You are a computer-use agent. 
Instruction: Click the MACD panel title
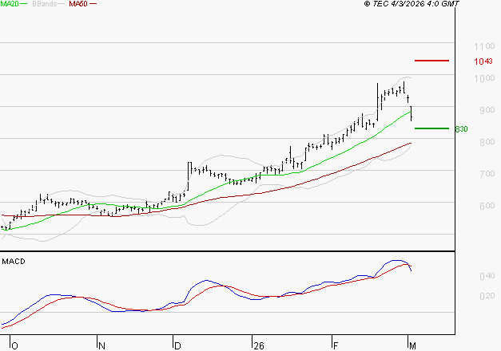click(14, 262)
